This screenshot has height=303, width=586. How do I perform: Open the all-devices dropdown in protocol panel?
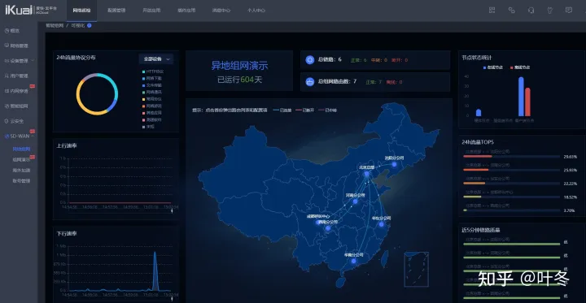(156, 59)
